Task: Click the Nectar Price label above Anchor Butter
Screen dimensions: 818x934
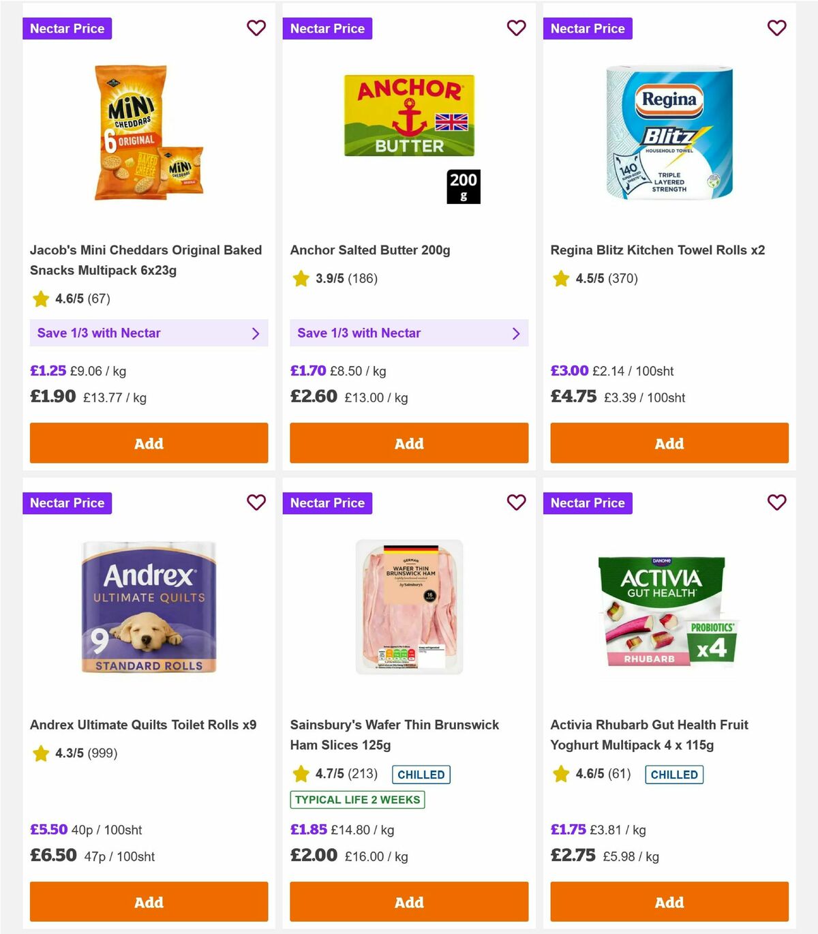Action: (328, 28)
